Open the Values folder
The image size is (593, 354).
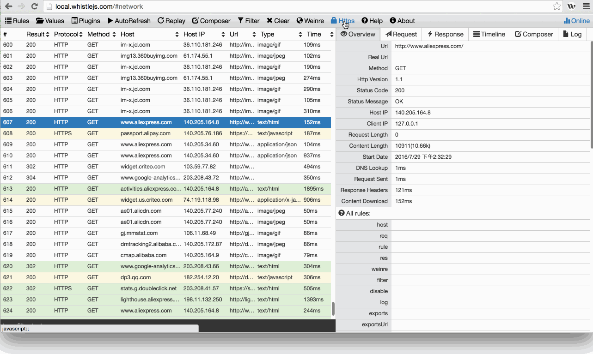coord(50,21)
